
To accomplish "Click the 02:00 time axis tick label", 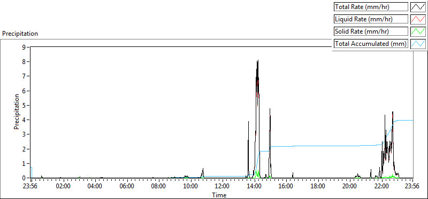I will (64, 187).
